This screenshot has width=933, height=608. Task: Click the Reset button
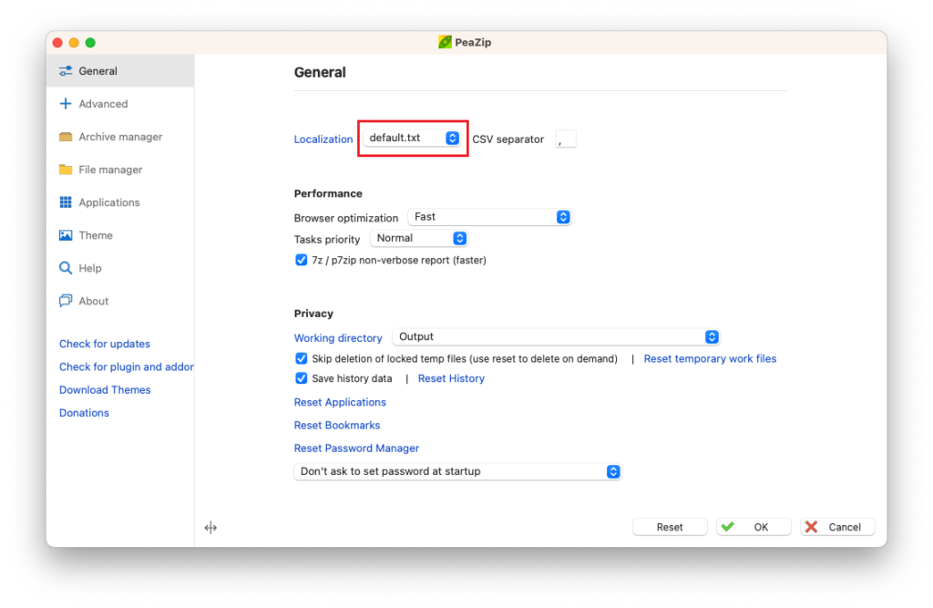(670, 527)
